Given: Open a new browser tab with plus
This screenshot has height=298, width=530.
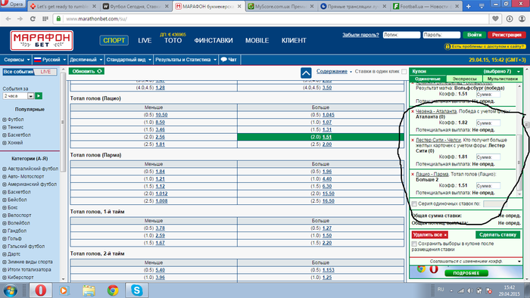Looking at the screenshot, I should (x=469, y=6).
